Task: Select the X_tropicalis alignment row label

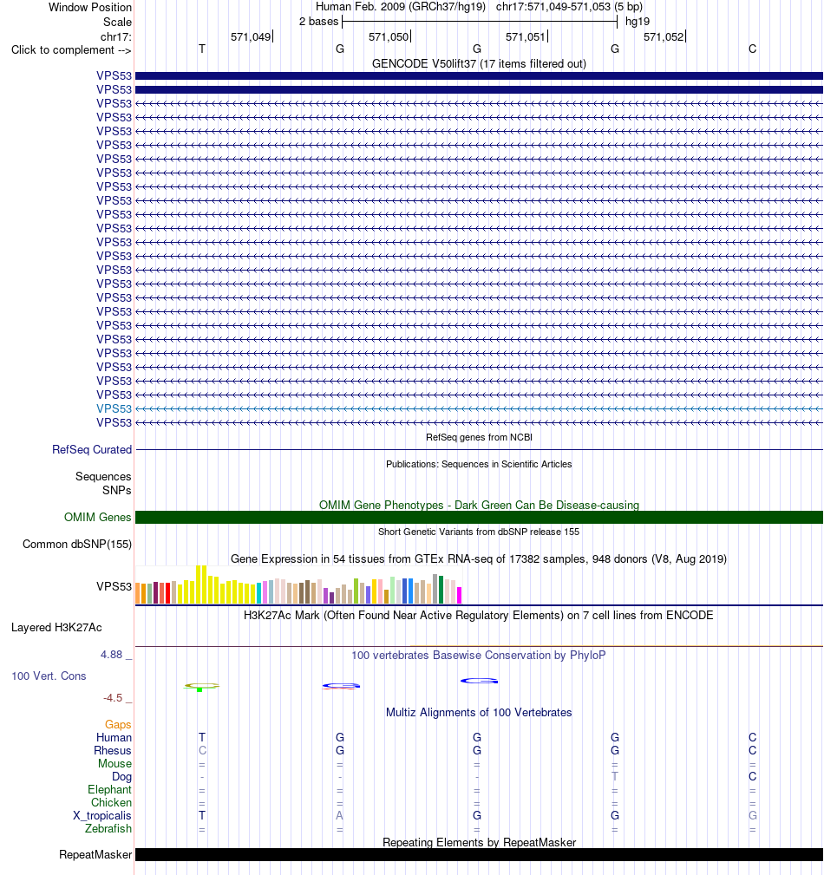Action: [102, 816]
